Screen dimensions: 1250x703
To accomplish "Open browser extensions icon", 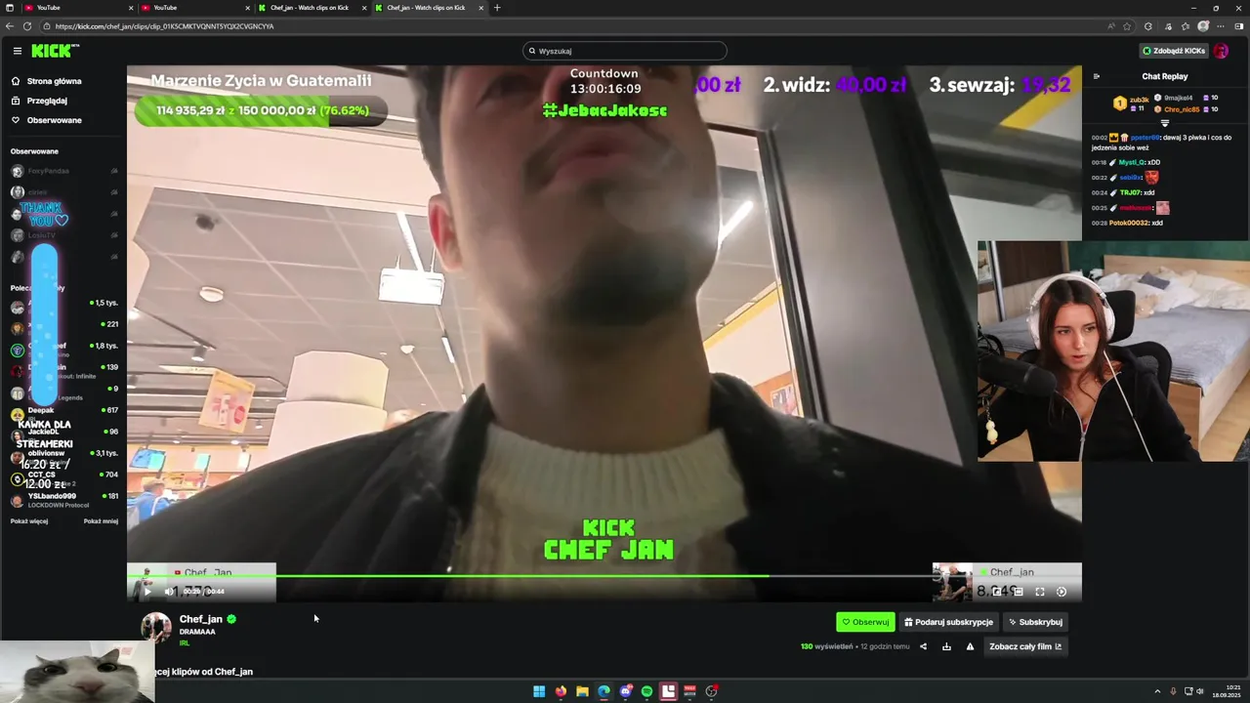I will 1148,26.
